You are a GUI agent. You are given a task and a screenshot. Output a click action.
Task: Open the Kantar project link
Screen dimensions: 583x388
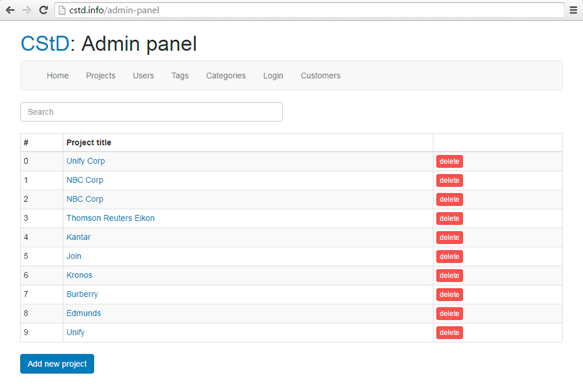coord(78,237)
